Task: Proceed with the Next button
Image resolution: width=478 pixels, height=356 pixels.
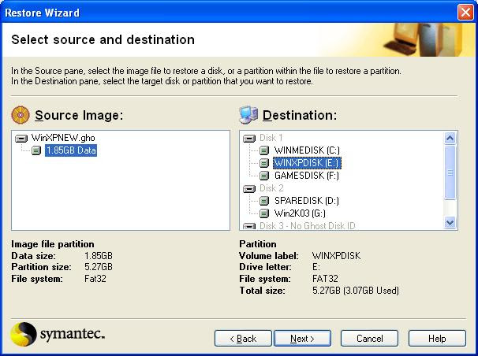Action: [x=302, y=339]
